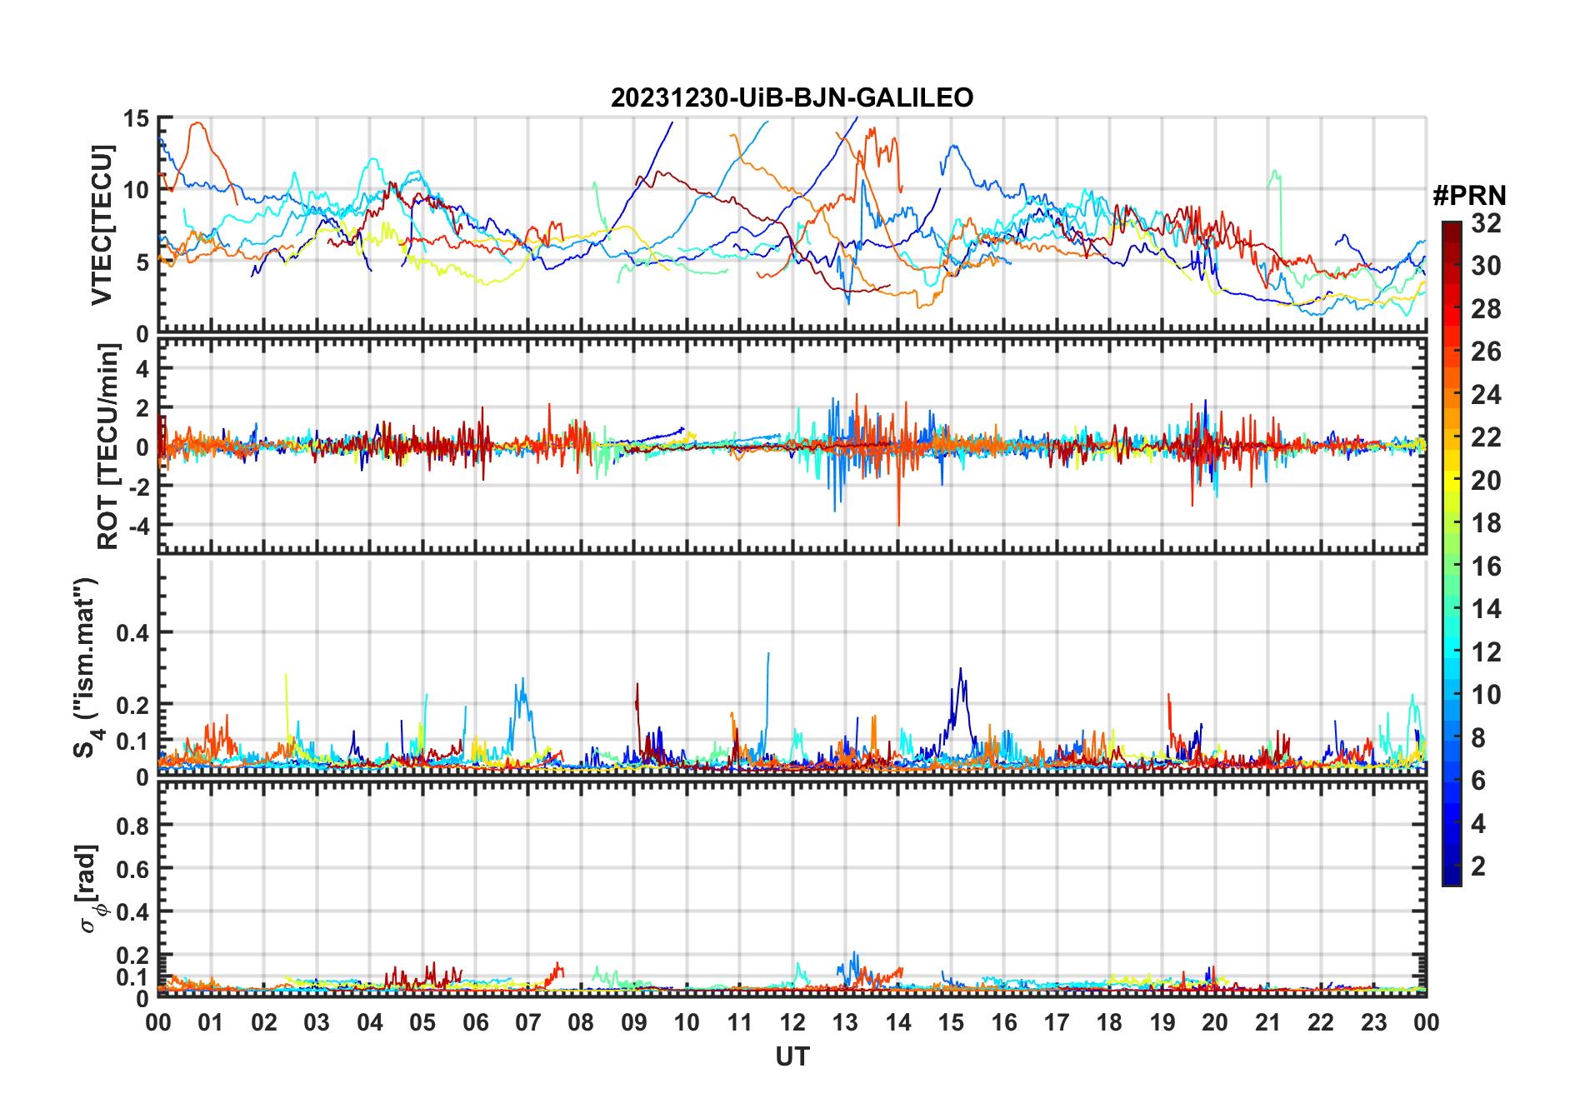1585x1108 pixels.
Task: Click hour label "09" on the UT axis
Action: [x=634, y=1022]
